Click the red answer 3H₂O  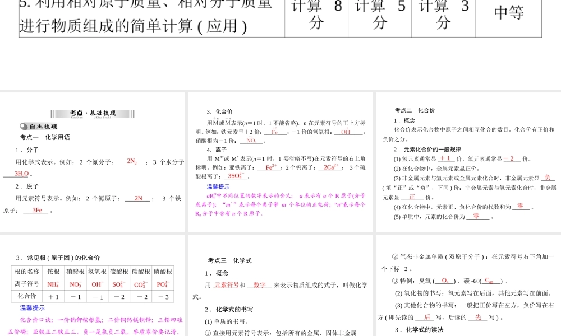tap(21, 174)
